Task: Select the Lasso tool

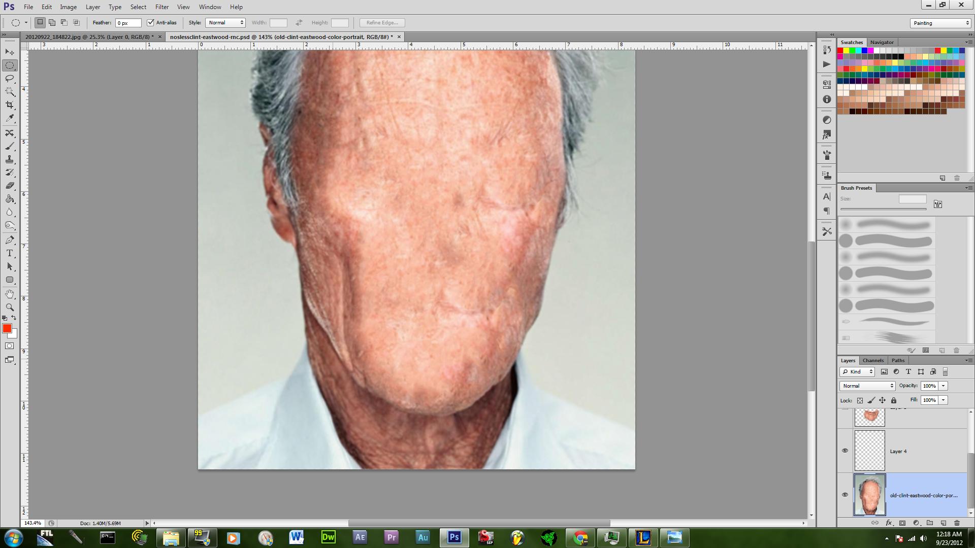Action: click(10, 79)
